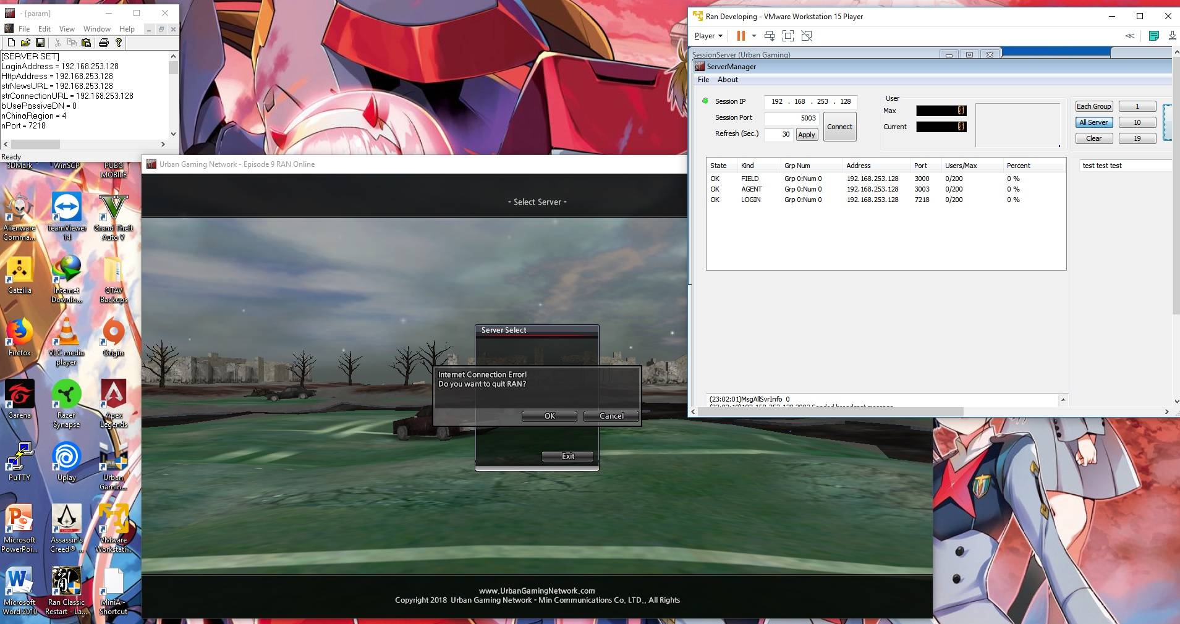Viewport: 1180px width, 624px height.
Task: Click the button labeled 10 in ServerManager
Action: point(1137,122)
